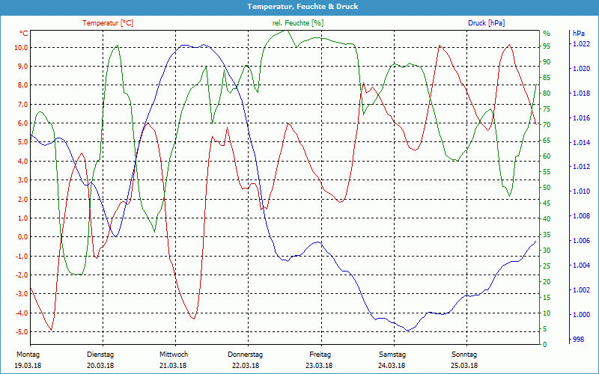
Task: Click the '5,0' temperature axis value
Action: pos(22,142)
